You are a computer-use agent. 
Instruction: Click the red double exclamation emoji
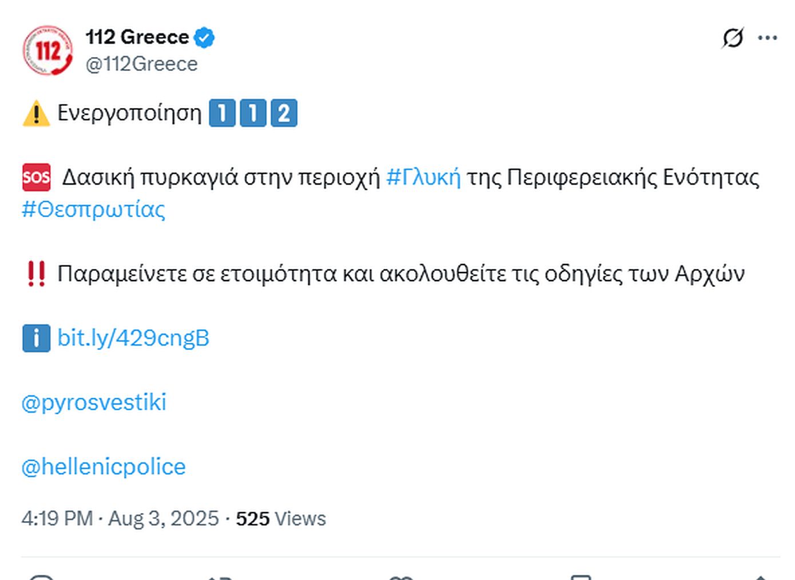(x=36, y=274)
